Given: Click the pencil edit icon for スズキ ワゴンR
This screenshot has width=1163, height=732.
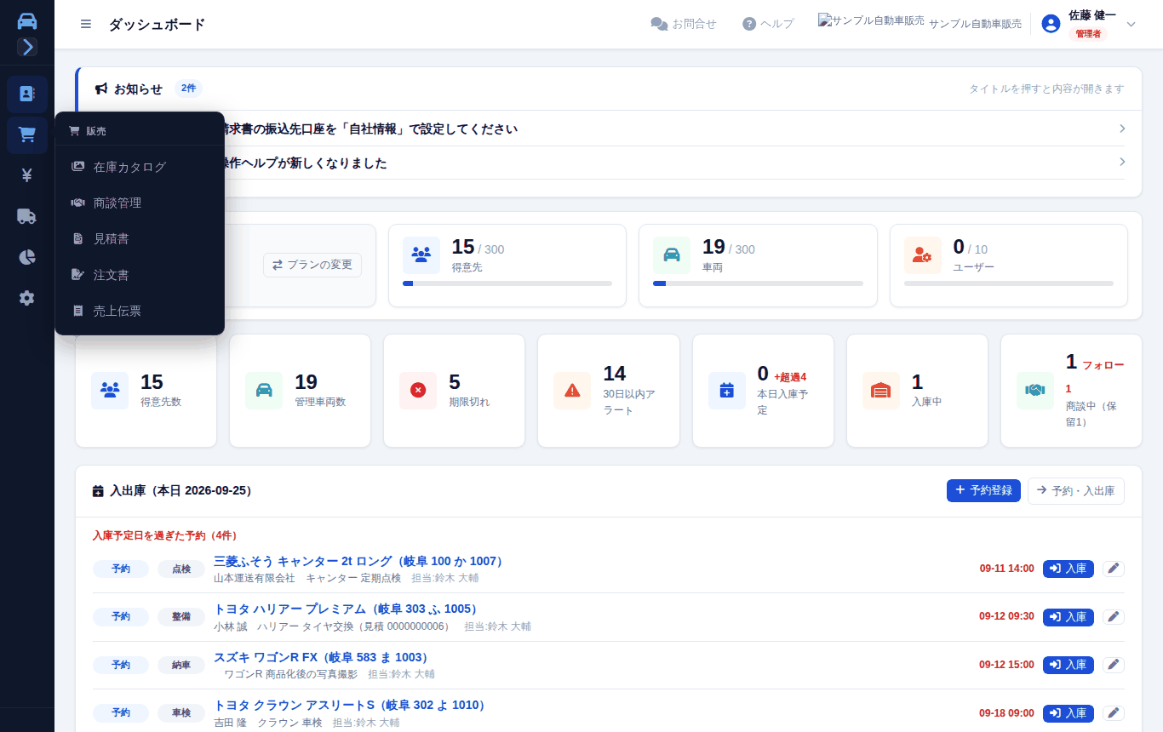Looking at the screenshot, I should point(1114,665).
